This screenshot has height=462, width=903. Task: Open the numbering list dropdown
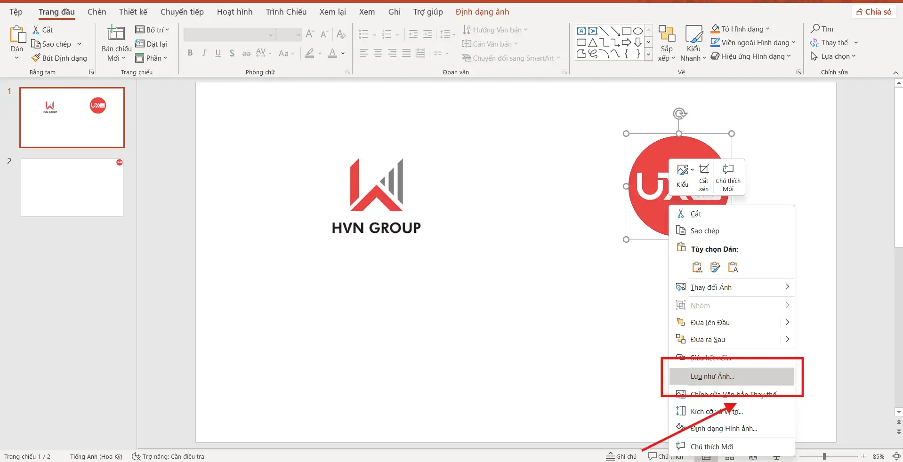coord(397,34)
